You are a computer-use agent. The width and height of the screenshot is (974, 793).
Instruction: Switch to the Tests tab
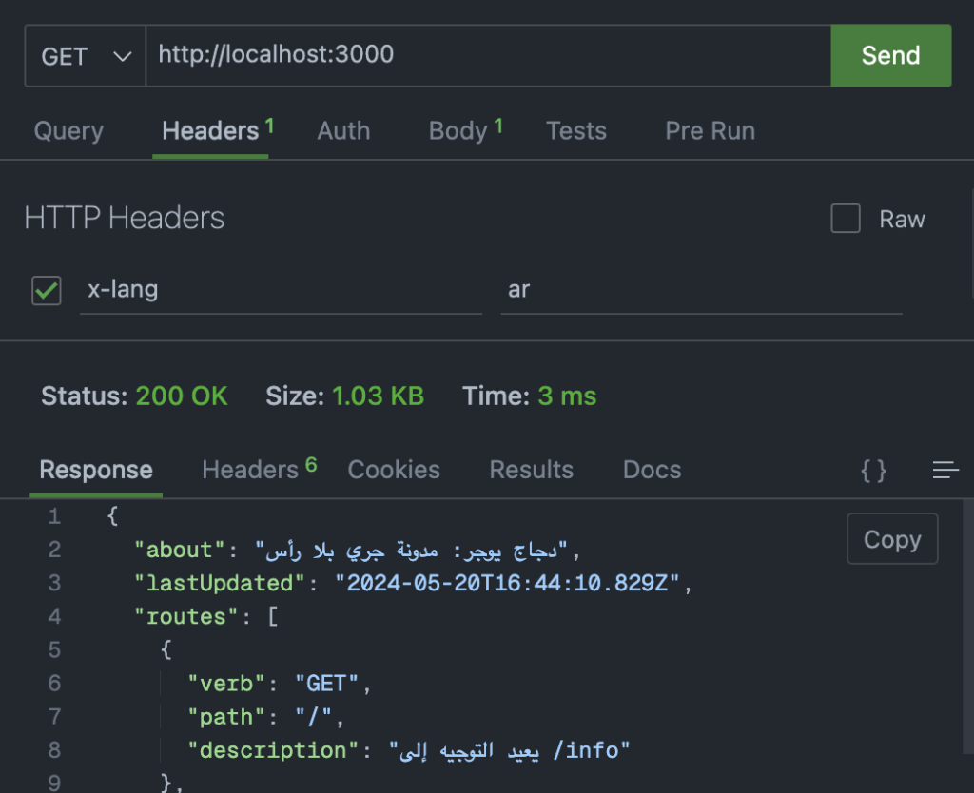click(576, 130)
